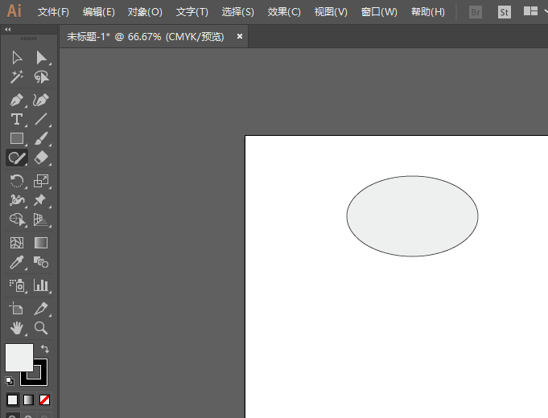
Task: Activate the Eraser tool
Action: coord(42,158)
